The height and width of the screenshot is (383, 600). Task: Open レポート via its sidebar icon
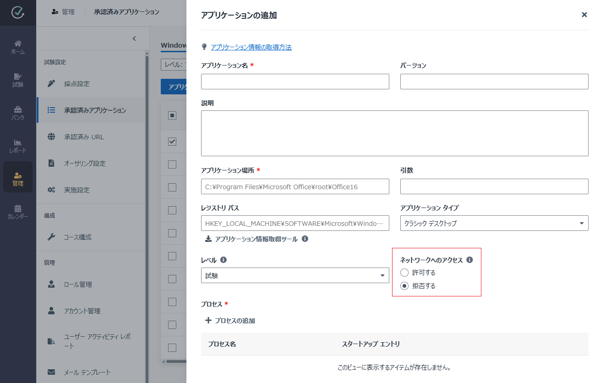18,144
